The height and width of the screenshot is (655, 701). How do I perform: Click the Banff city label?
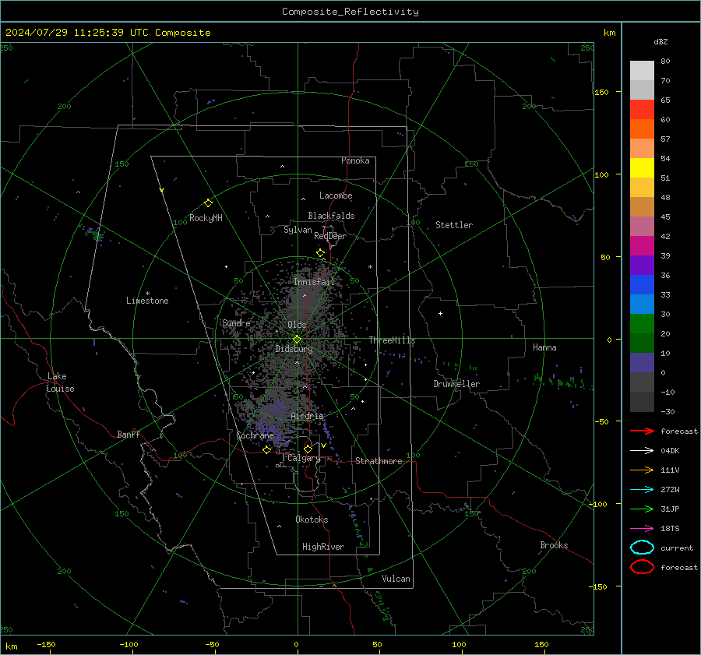point(129,435)
